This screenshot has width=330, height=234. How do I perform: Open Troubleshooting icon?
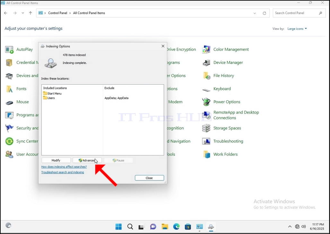click(206, 141)
